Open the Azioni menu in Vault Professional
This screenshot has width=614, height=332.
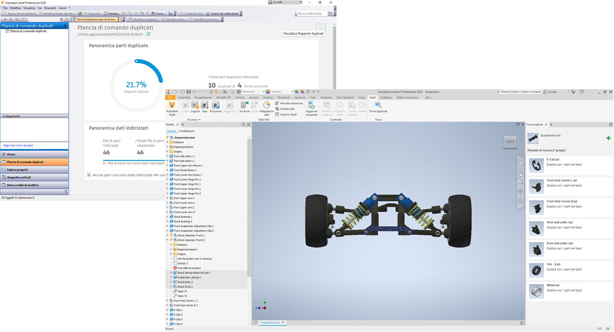(63, 8)
